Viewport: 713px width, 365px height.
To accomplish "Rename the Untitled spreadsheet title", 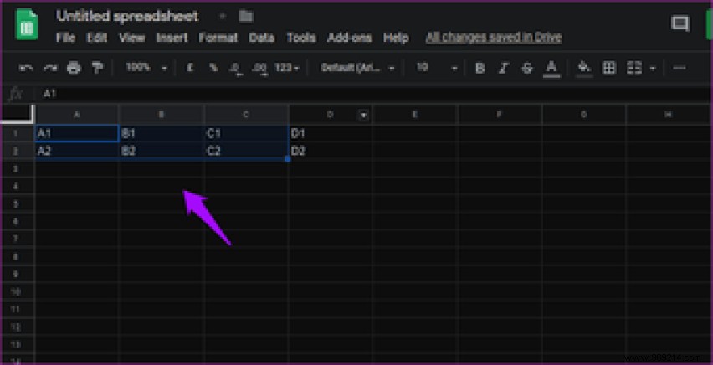I will 127,16.
